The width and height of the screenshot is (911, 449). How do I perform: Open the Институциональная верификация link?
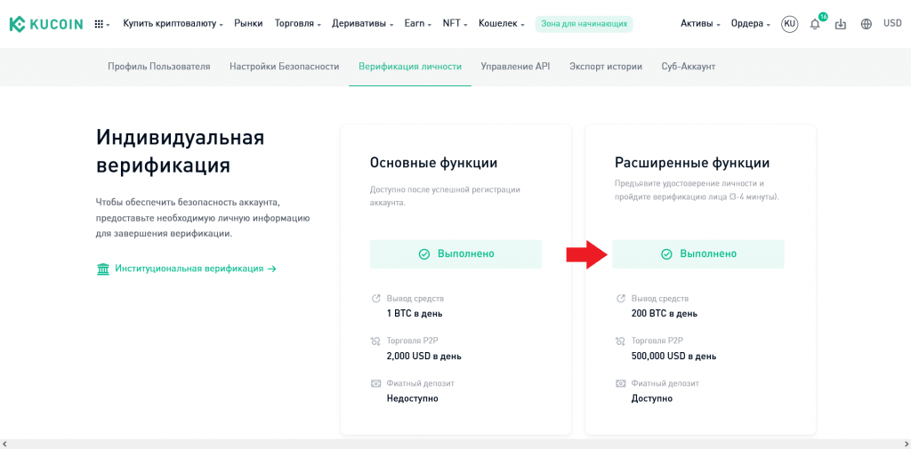pos(195,269)
